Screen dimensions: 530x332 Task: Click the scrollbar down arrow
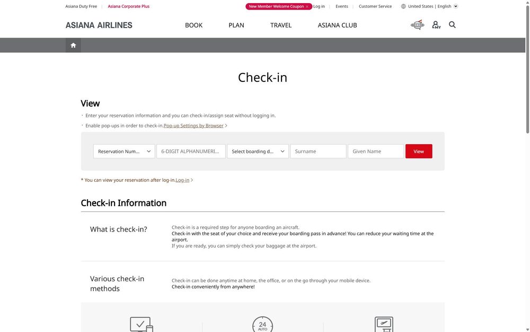click(x=528, y=329)
